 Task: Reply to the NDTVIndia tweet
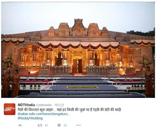coord(20,125)
